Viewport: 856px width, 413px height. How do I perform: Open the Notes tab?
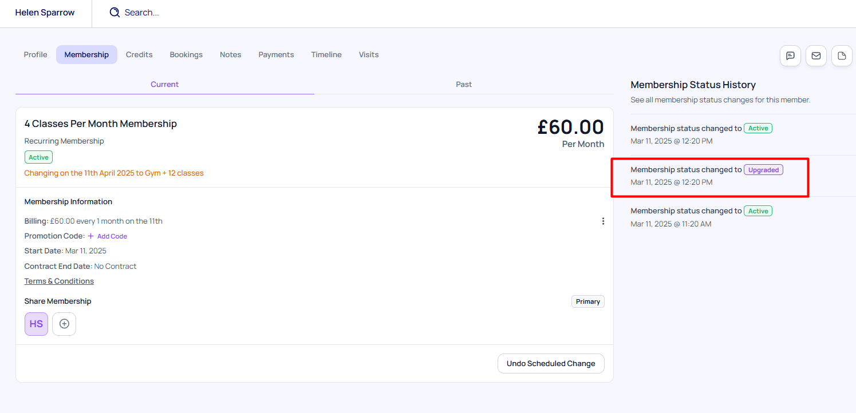point(230,54)
